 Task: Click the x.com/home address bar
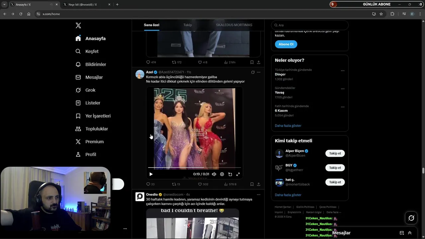203,14
